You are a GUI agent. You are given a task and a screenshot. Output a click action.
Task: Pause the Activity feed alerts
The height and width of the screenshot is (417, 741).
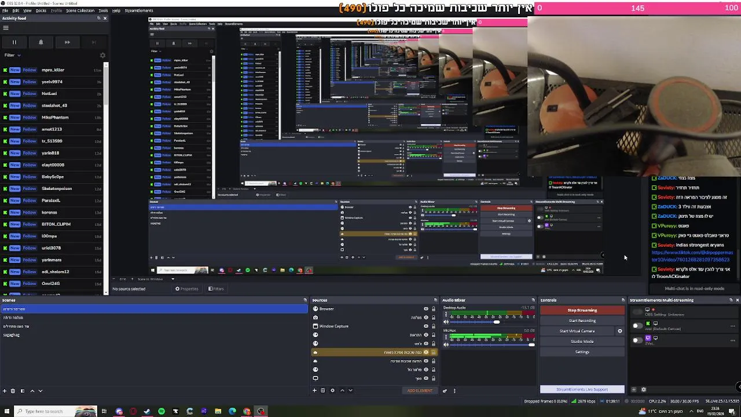[14, 42]
